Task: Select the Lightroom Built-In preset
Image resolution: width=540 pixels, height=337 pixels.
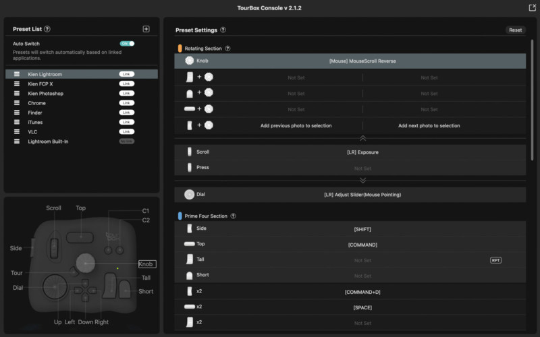Action: (82, 142)
